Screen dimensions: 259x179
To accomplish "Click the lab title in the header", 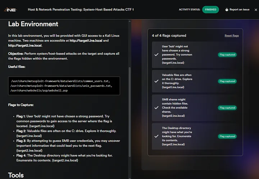I will 81,10.
